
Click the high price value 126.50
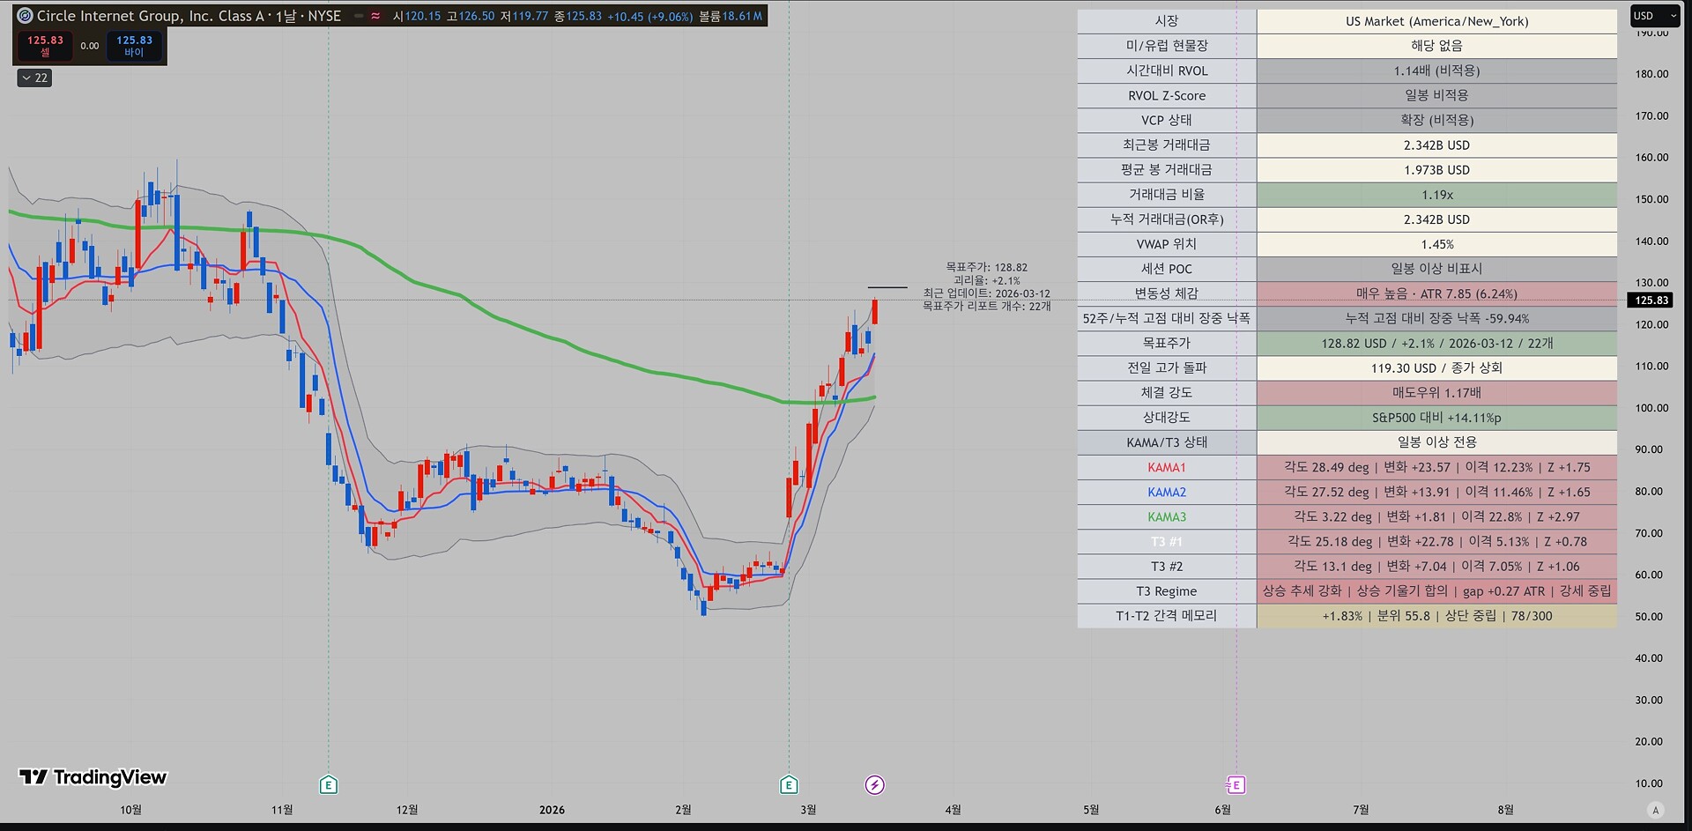[x=476, y=16]
